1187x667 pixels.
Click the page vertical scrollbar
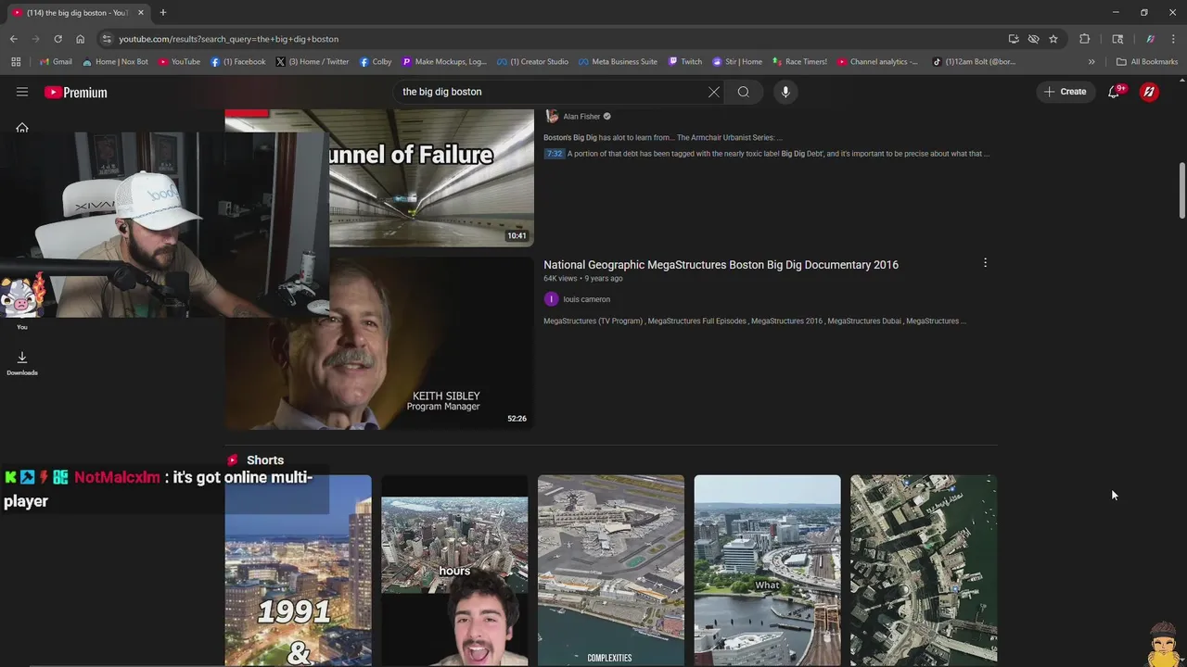tap(1181, 192)
